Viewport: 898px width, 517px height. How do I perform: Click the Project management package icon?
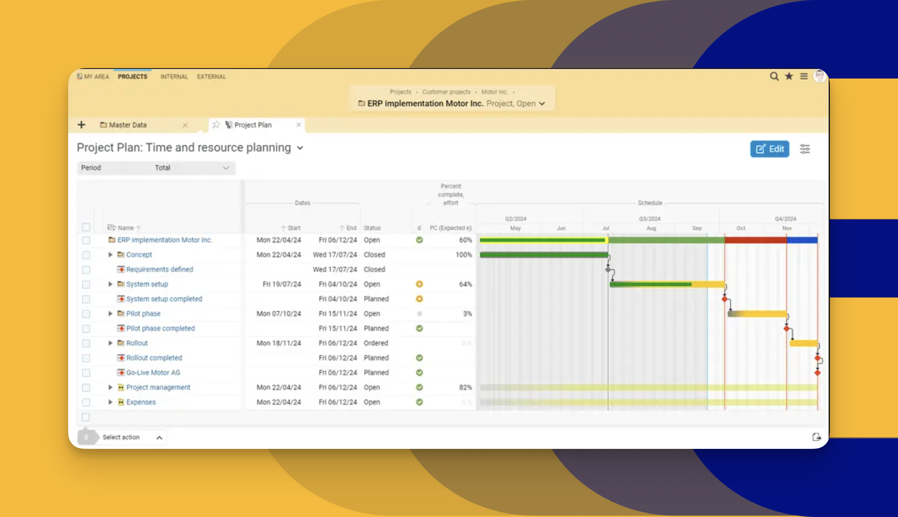pyautogui.click(x=121, y=387)
